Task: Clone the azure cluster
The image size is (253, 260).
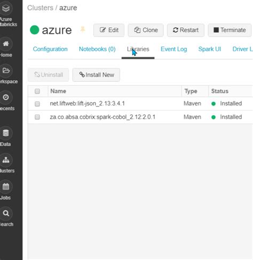Action: tap(146, 30)
